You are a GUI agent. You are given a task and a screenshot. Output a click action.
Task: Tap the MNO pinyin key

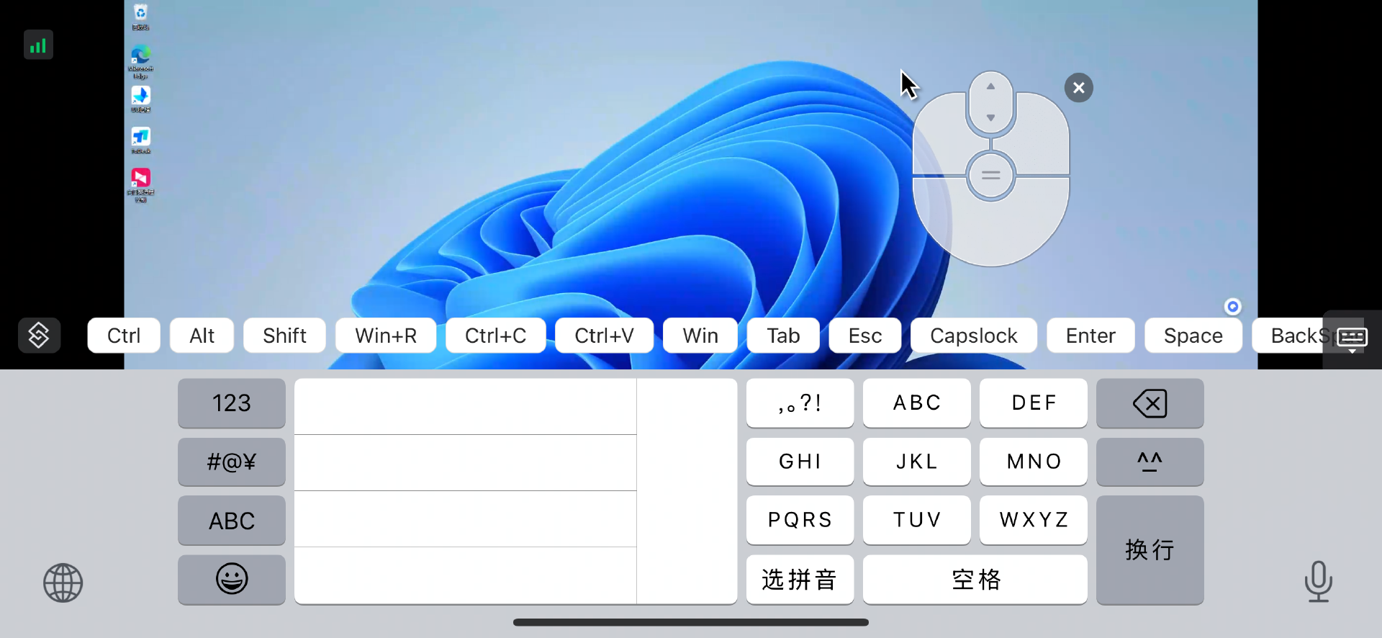coord(1033,462)
